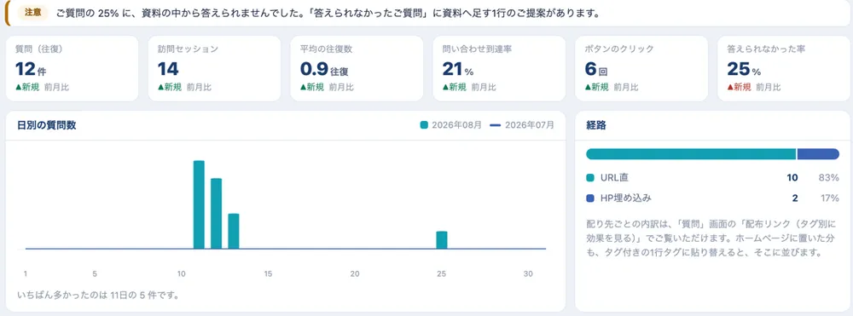Select the URL直 row label

(615, 177)
